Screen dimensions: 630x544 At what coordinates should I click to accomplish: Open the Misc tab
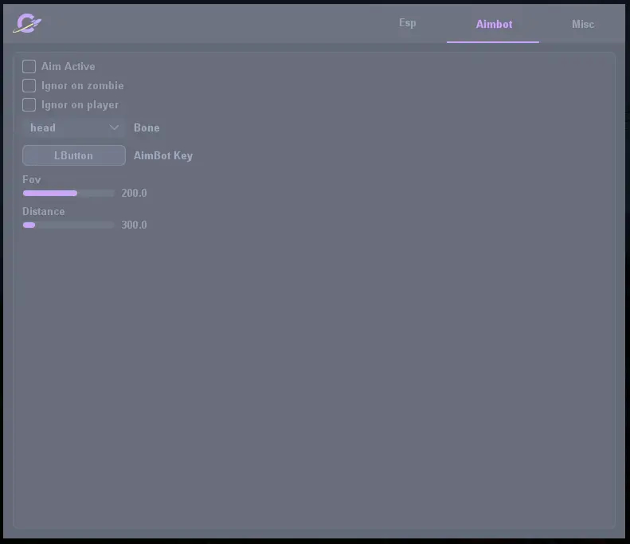tap(582, 24)
